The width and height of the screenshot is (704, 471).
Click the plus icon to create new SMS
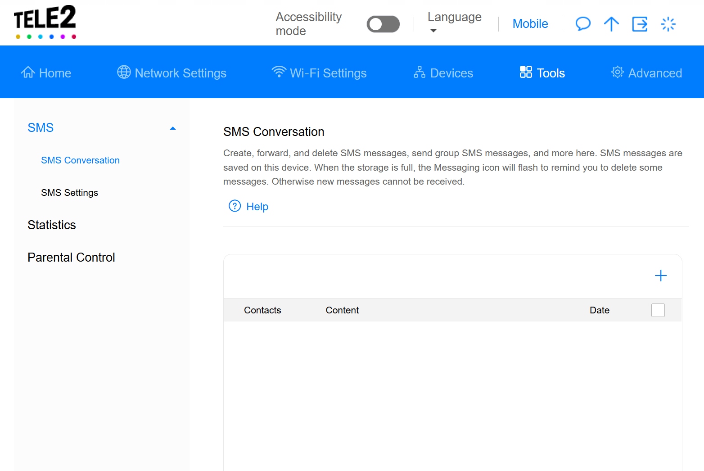click(x=660, y=276)
